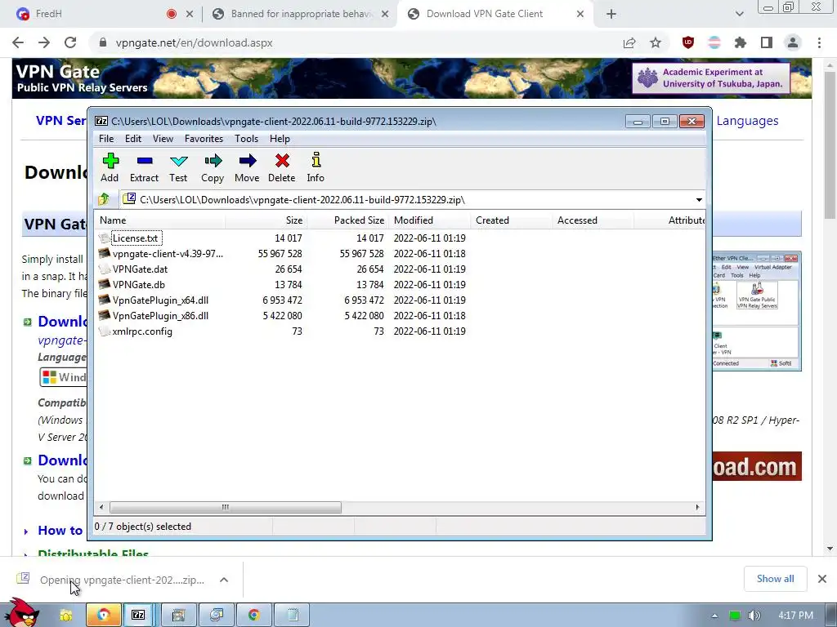This screenshot has width=837, height=627.
Task: Go forward in browser history
Action: coord(44,42)
